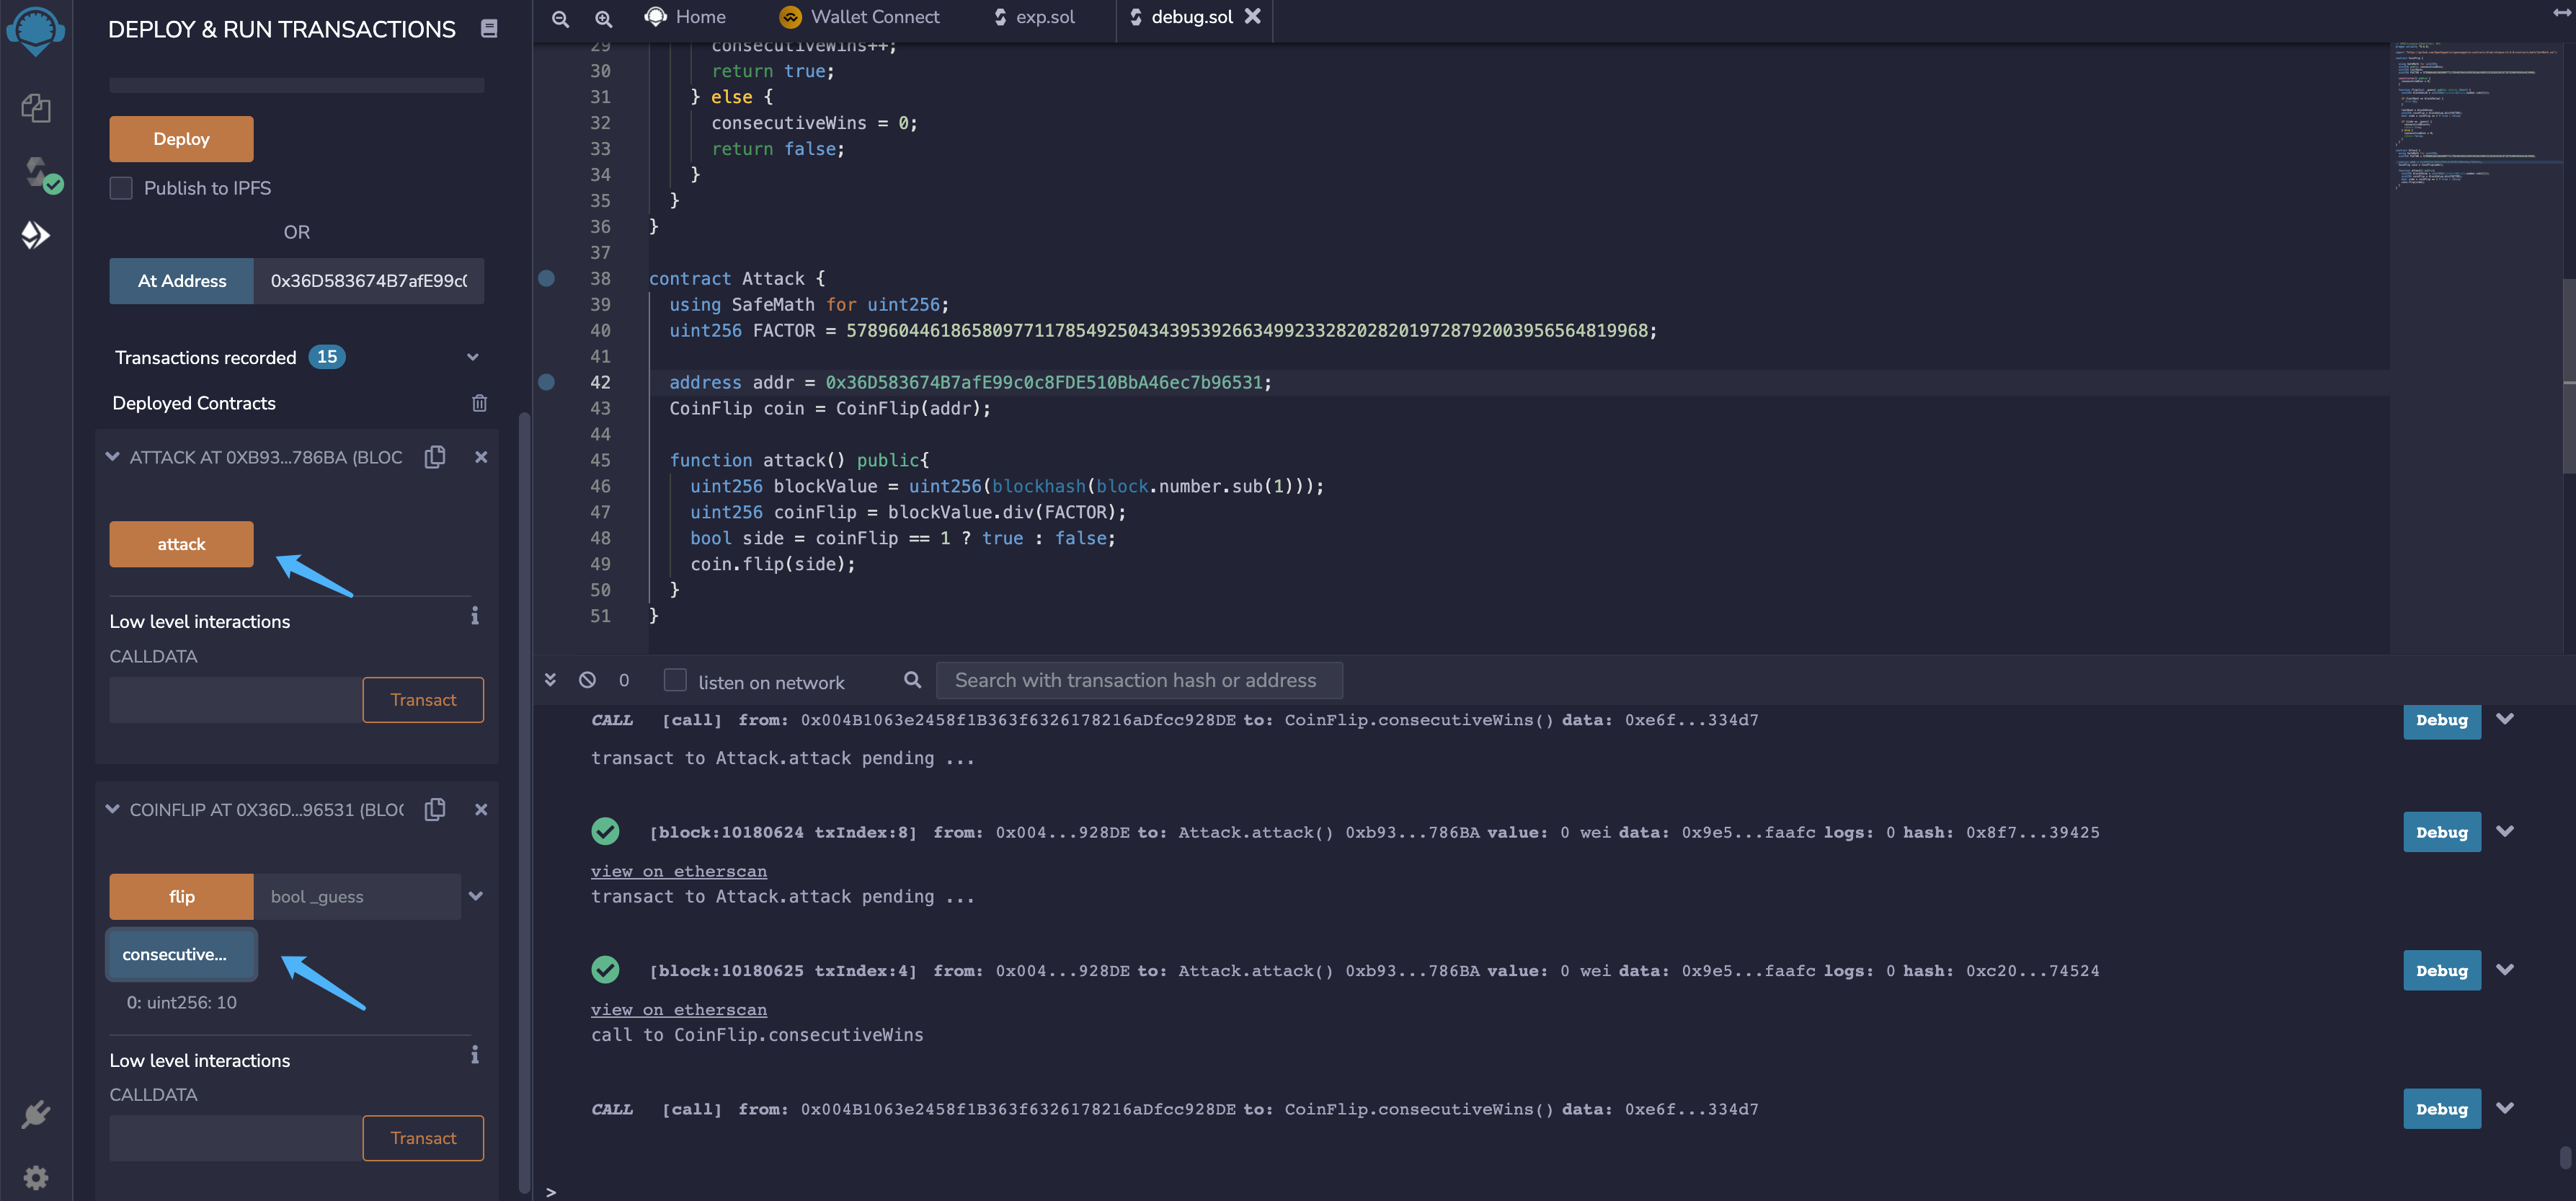Screen dimensions: 2576x1201
Task: Collapse the ATTACK deployed contract instance
Action: (x=112, y=456)
